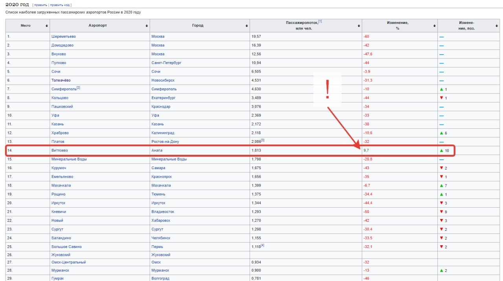Image resolution: width=503 pixels, height=281 pixels.
Task: Open the Домодедово airport link
Action: (62, 46)
